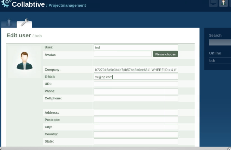Click the Avatar file input field
This screenshot has width=231, height=150.
coord(123,54)
